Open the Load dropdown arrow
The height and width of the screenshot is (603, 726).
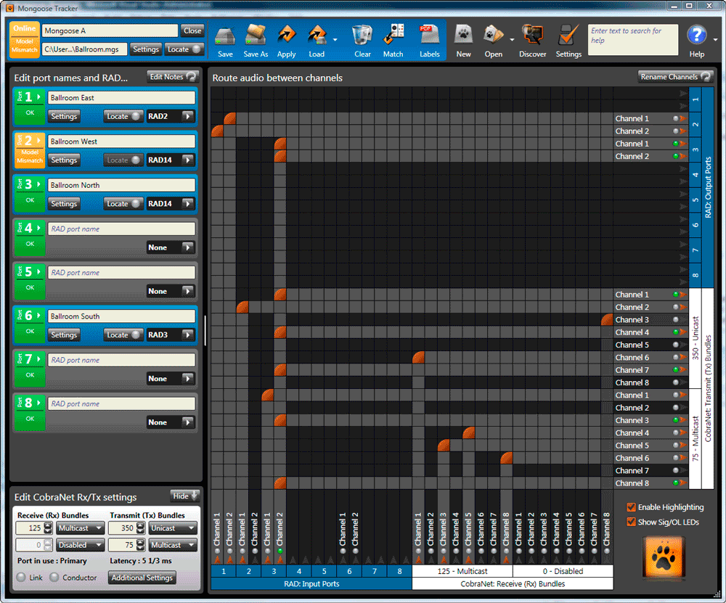[335, 40]
